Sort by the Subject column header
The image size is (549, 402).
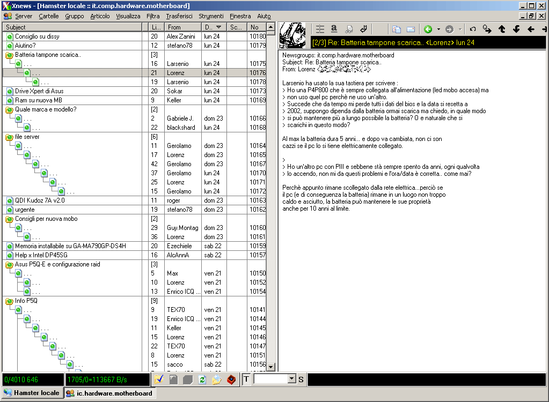point(72,27)
